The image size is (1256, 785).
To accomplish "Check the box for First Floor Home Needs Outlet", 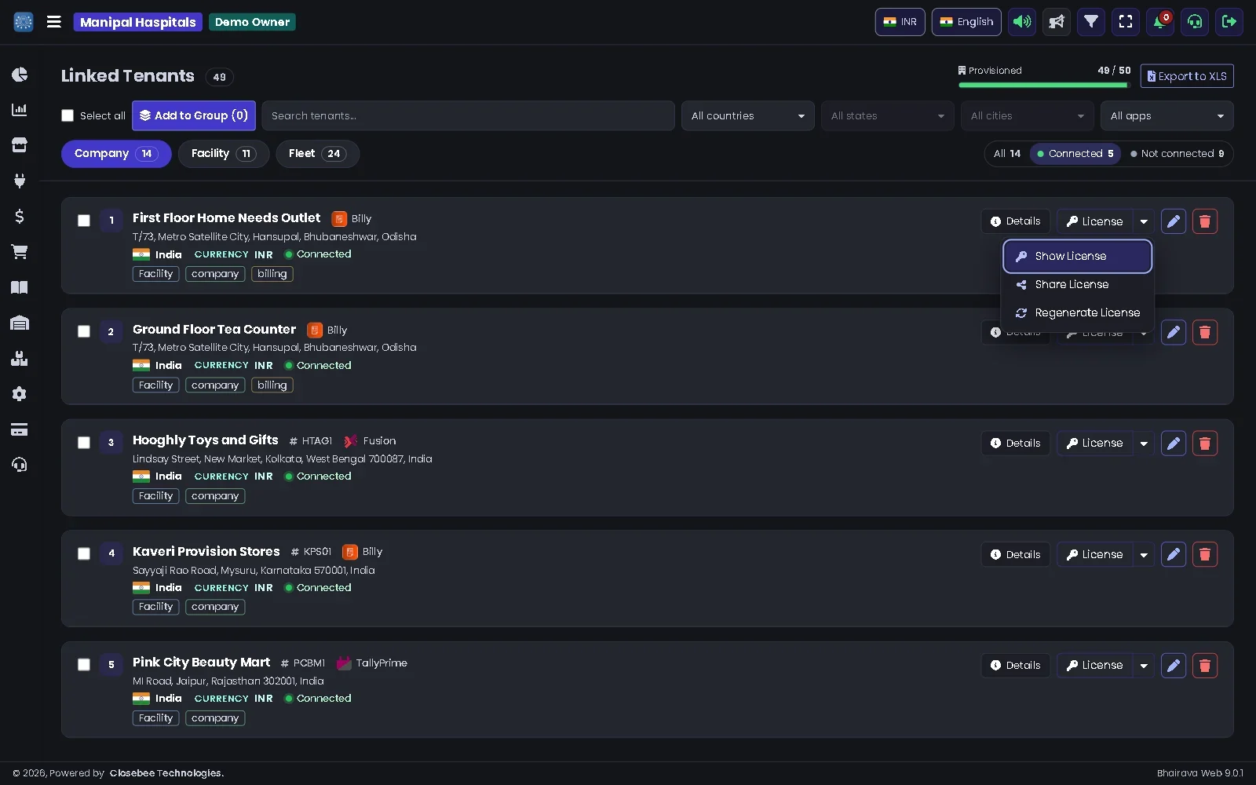I will 84,221.
